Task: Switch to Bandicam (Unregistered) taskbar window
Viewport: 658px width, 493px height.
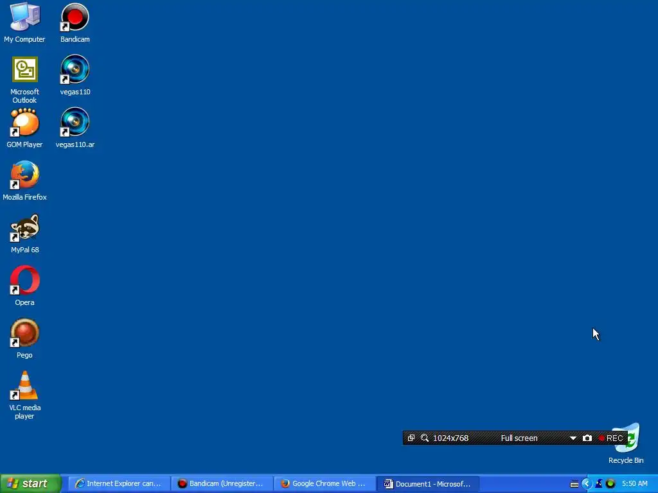Action: (222, 484)
